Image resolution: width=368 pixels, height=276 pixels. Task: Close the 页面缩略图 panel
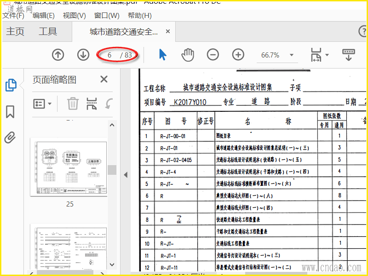coord(104,79)
